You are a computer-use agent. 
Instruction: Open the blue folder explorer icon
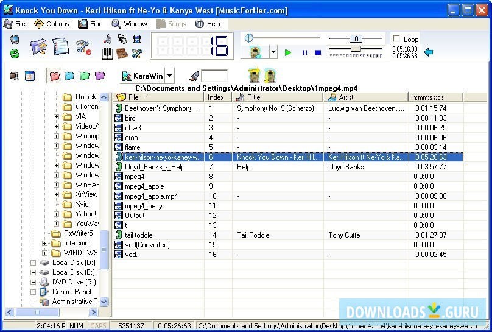(x=38, y=47)
